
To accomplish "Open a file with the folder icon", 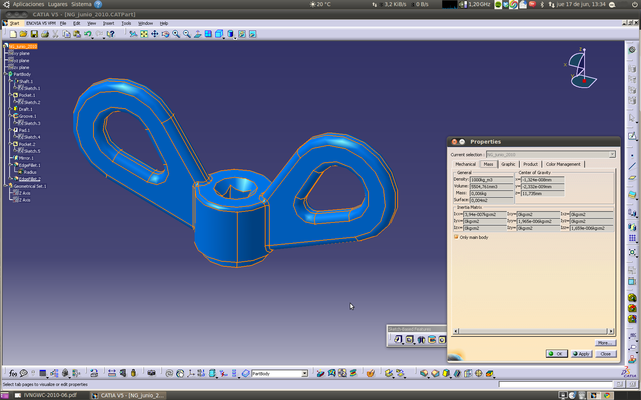I will (x=24, y=34).
